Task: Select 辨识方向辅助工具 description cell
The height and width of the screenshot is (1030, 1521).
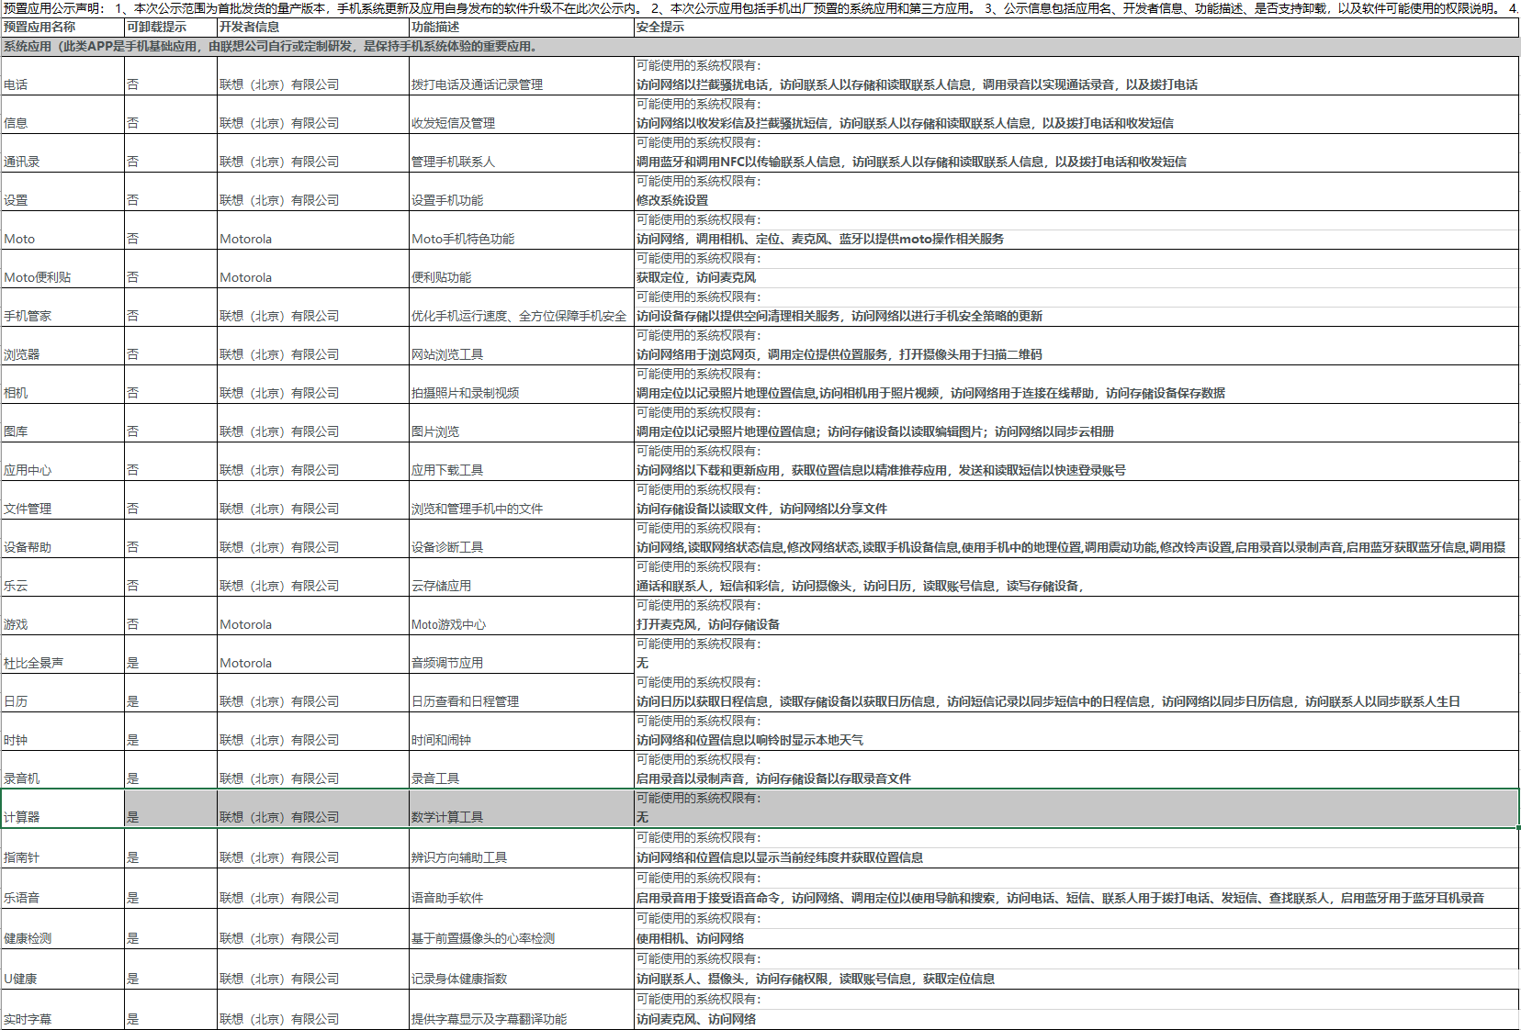Action: pos(522,848)
